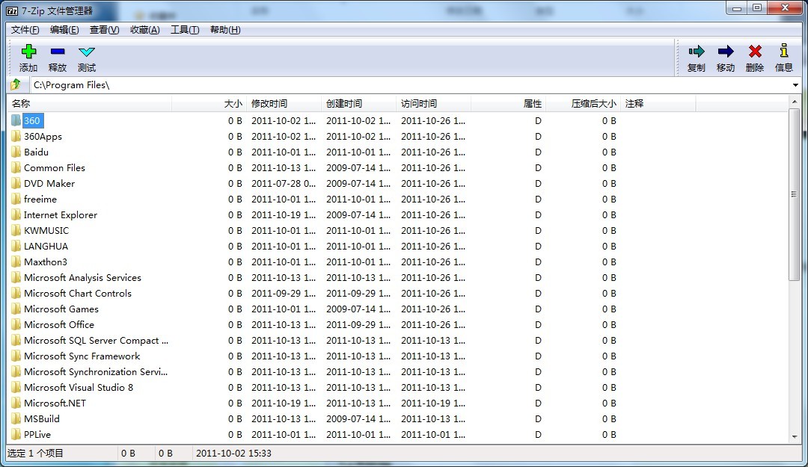Click the 移动 (Move) arrow icon
The image size is (808, 467).
725,52
